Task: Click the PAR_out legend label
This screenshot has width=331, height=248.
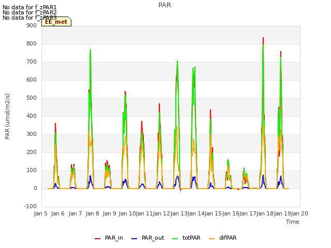Action: point(153,238)
